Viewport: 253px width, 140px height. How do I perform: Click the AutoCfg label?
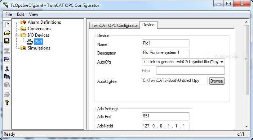pyautogui.click(x=104, y=62)
